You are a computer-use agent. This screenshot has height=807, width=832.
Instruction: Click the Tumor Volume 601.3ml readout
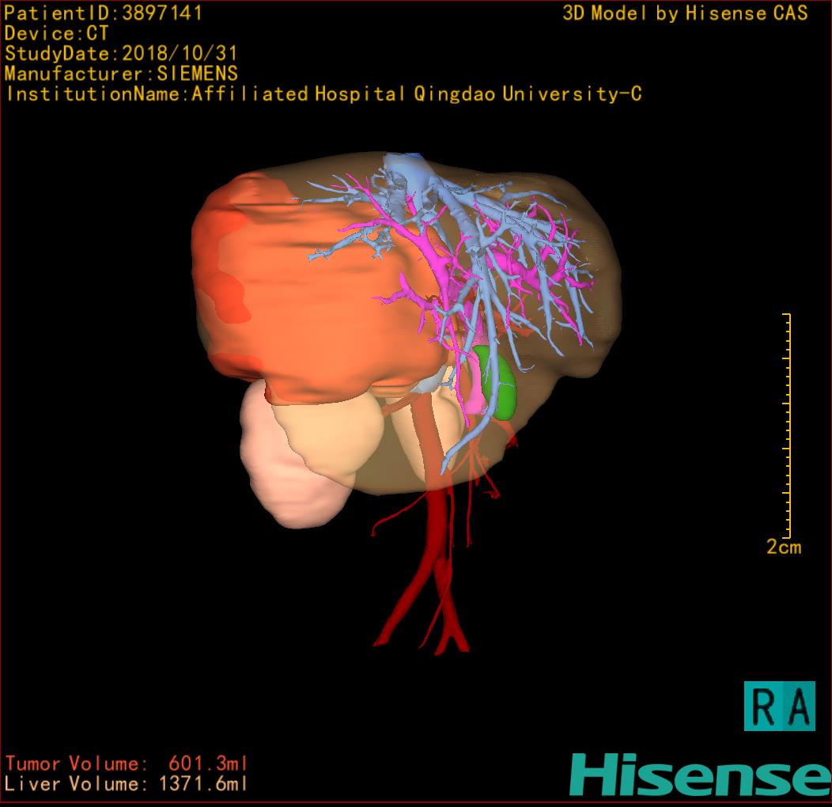126,763
